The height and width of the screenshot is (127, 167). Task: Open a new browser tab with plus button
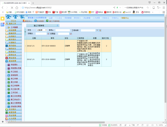tap(33, 3)
